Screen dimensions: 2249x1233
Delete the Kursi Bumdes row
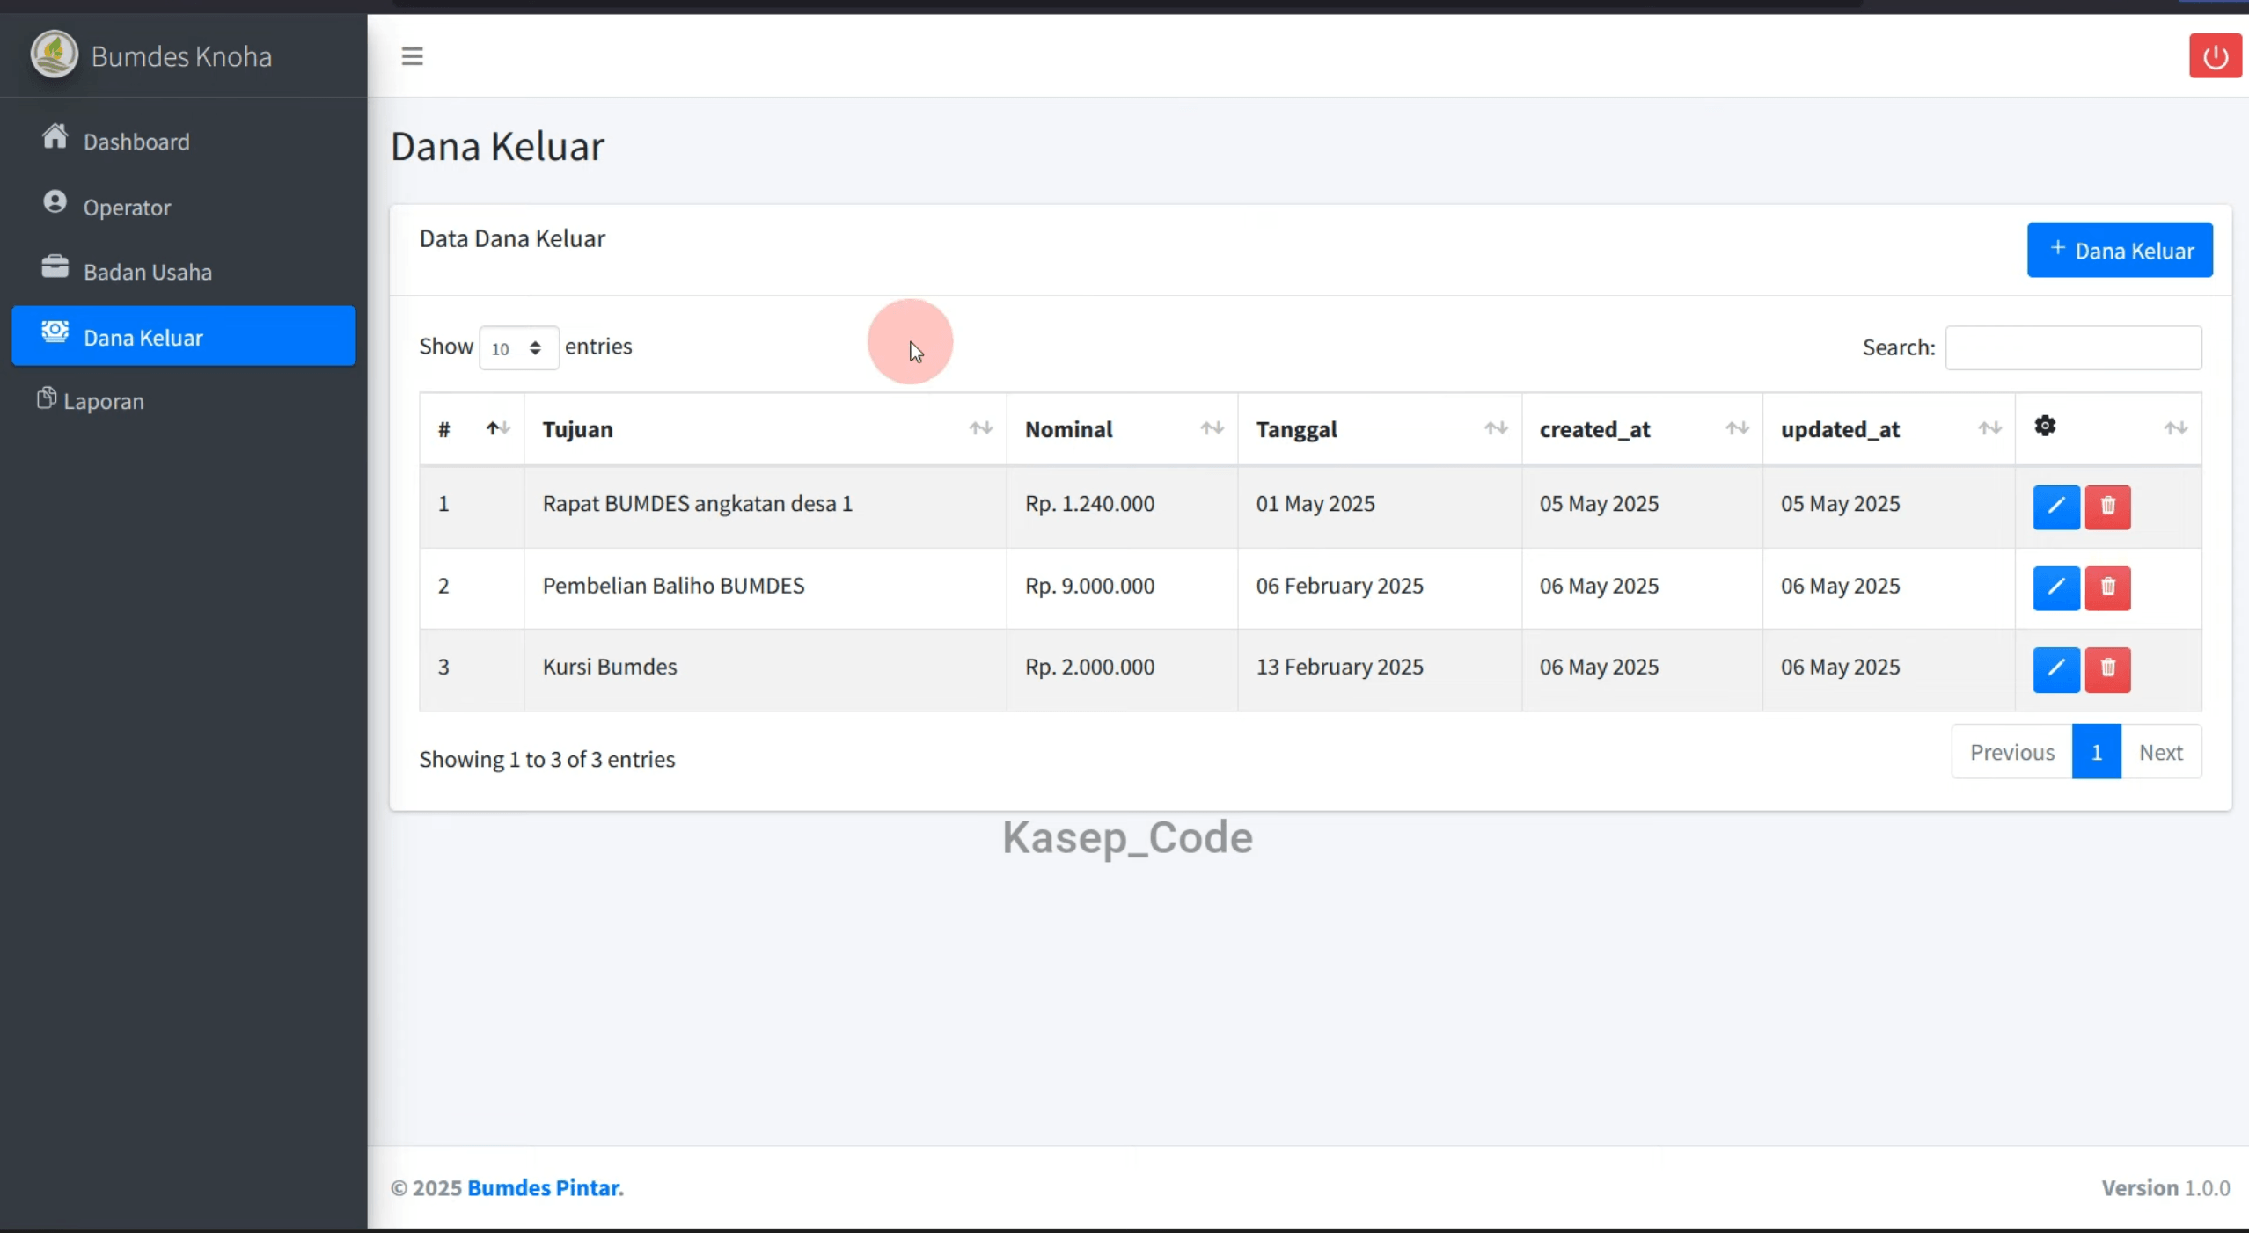pos(2107,669)
